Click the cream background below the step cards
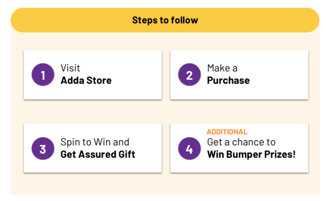 pos(165,184)
